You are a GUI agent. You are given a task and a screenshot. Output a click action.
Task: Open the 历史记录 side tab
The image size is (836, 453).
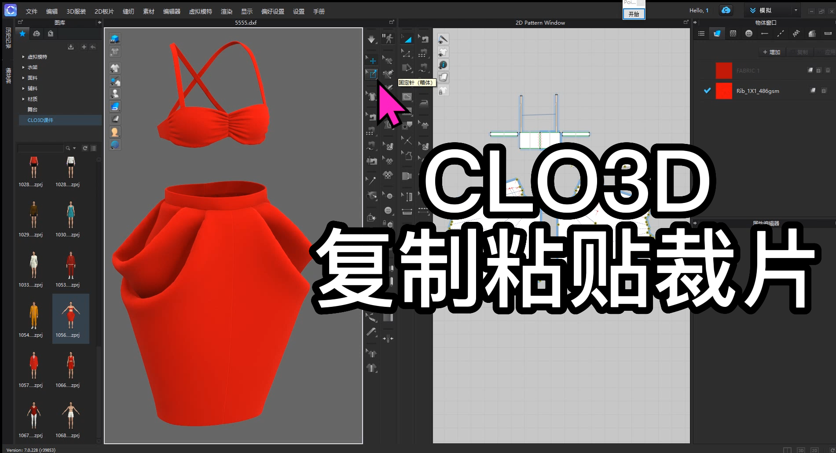pyautogui.click(x=8, y=37)
